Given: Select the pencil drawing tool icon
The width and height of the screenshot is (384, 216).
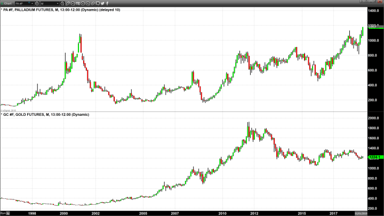Looking at the screenshot, I should point(68,3).
